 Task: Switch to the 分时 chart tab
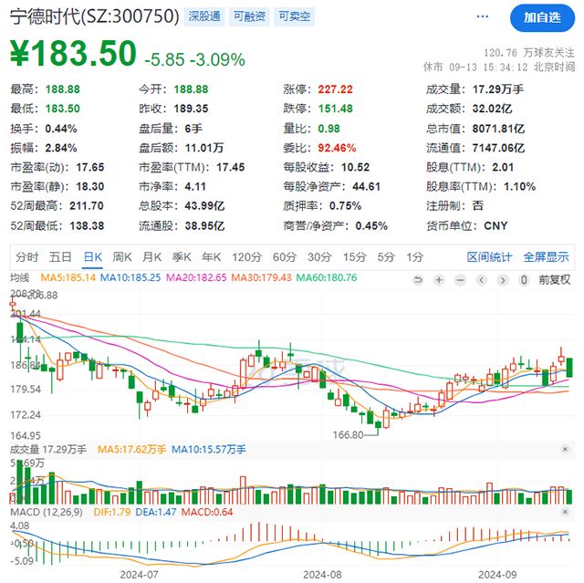(x=27, y=257)
